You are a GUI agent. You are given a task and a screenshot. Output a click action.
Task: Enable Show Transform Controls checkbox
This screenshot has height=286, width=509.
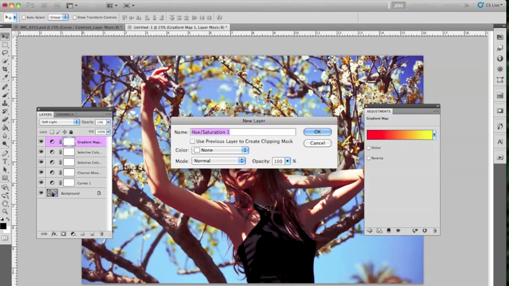pos(75,17)
